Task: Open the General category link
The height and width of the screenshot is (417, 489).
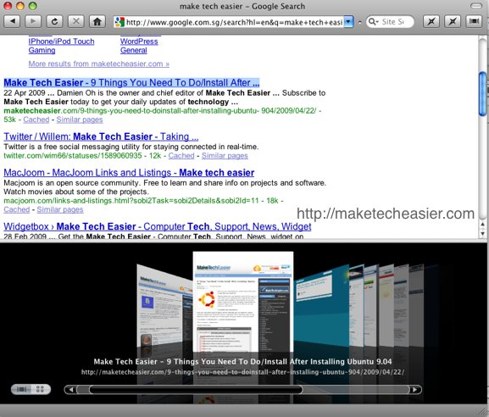Action: pos(133,50)
